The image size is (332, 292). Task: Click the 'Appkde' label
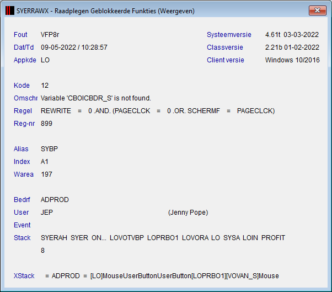(x=25, y=60)
